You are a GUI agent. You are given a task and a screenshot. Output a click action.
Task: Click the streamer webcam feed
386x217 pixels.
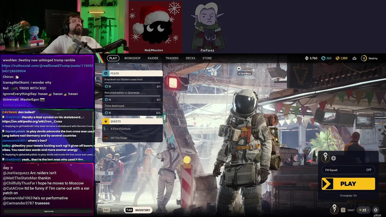(64, 27)
